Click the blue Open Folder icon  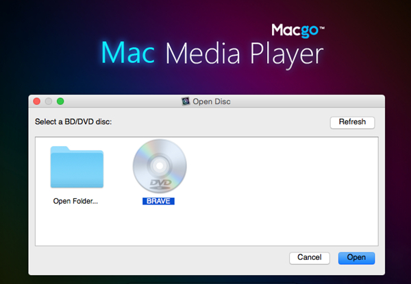76,169
